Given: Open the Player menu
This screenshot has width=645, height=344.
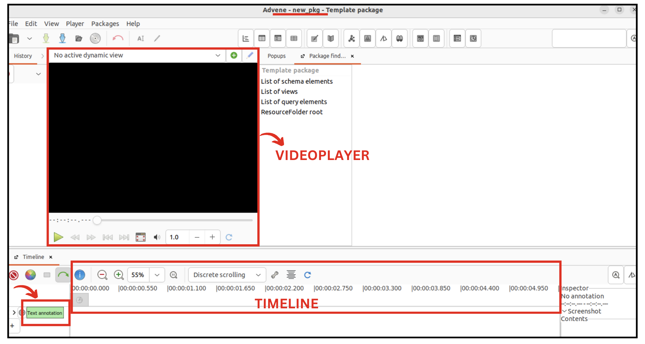Looking at the screenshot, I should click(75, 24).
